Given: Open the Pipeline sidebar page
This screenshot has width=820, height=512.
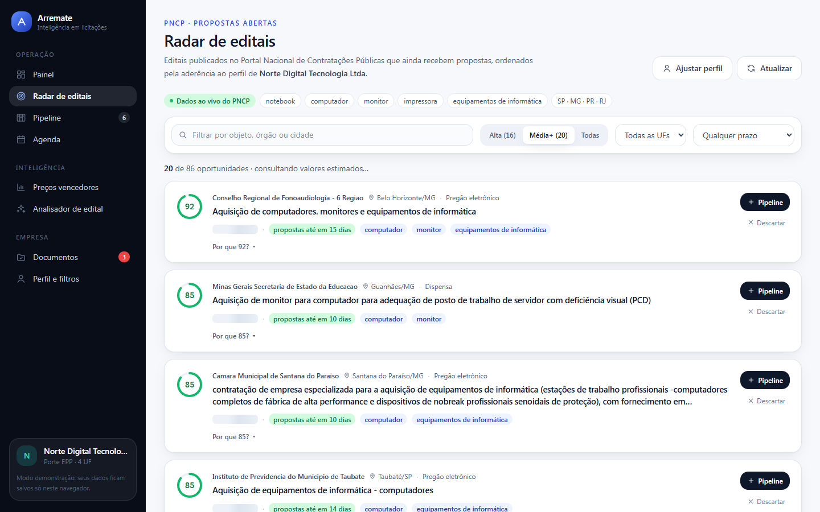Looking at the screenshot, I should pyautogui.click(x=73, y=118).
